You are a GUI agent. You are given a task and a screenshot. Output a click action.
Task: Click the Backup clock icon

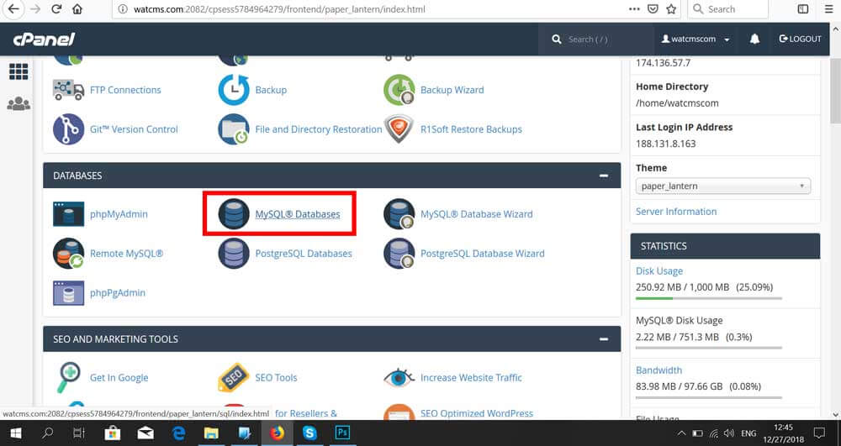234,90
